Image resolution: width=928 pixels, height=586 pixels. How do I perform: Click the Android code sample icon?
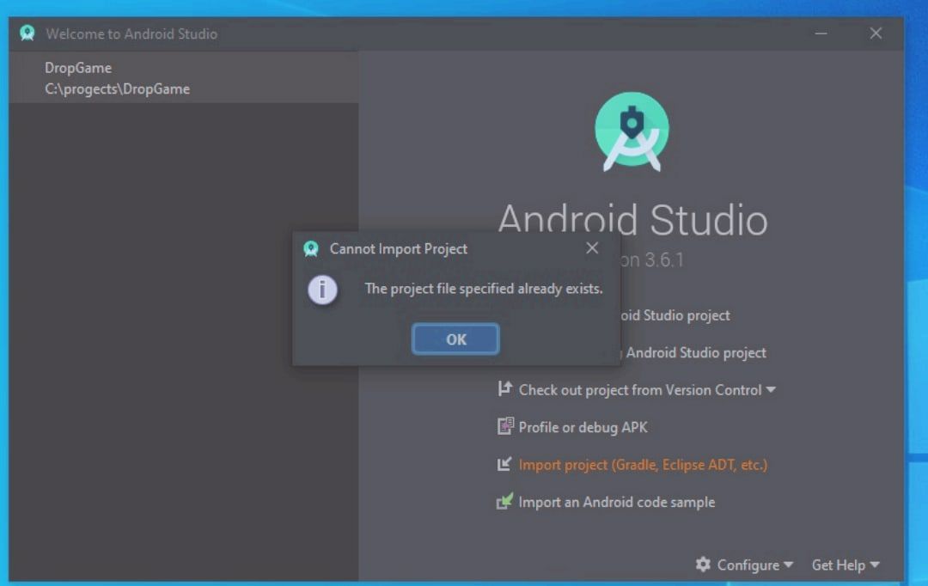(x=504, y=501)
